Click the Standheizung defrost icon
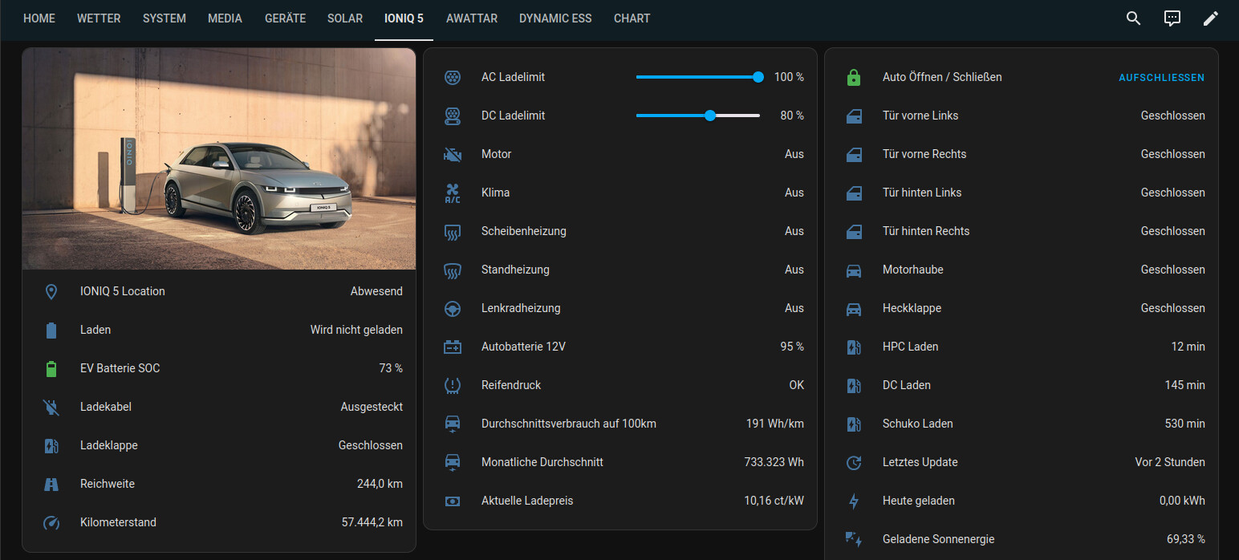The width and height of the screenshot is (1239, 560). coord(453,271)
